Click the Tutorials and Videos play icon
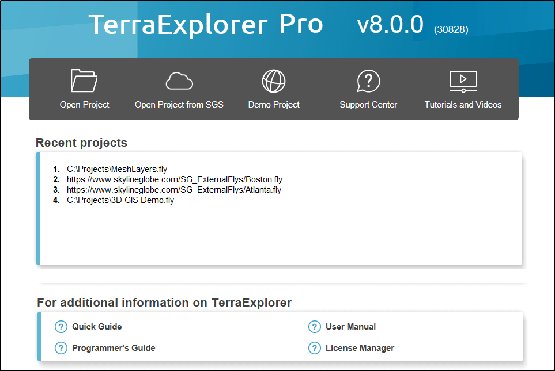 pyautogui.click(x=463, y=81)
